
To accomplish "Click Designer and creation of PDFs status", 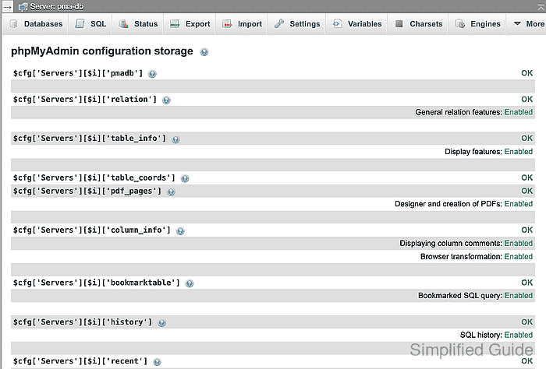I will point(519,204).
